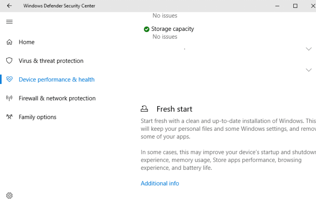Open Firewall & network protection page
Viewport: 316px width, 201px height.
(57, 98)
